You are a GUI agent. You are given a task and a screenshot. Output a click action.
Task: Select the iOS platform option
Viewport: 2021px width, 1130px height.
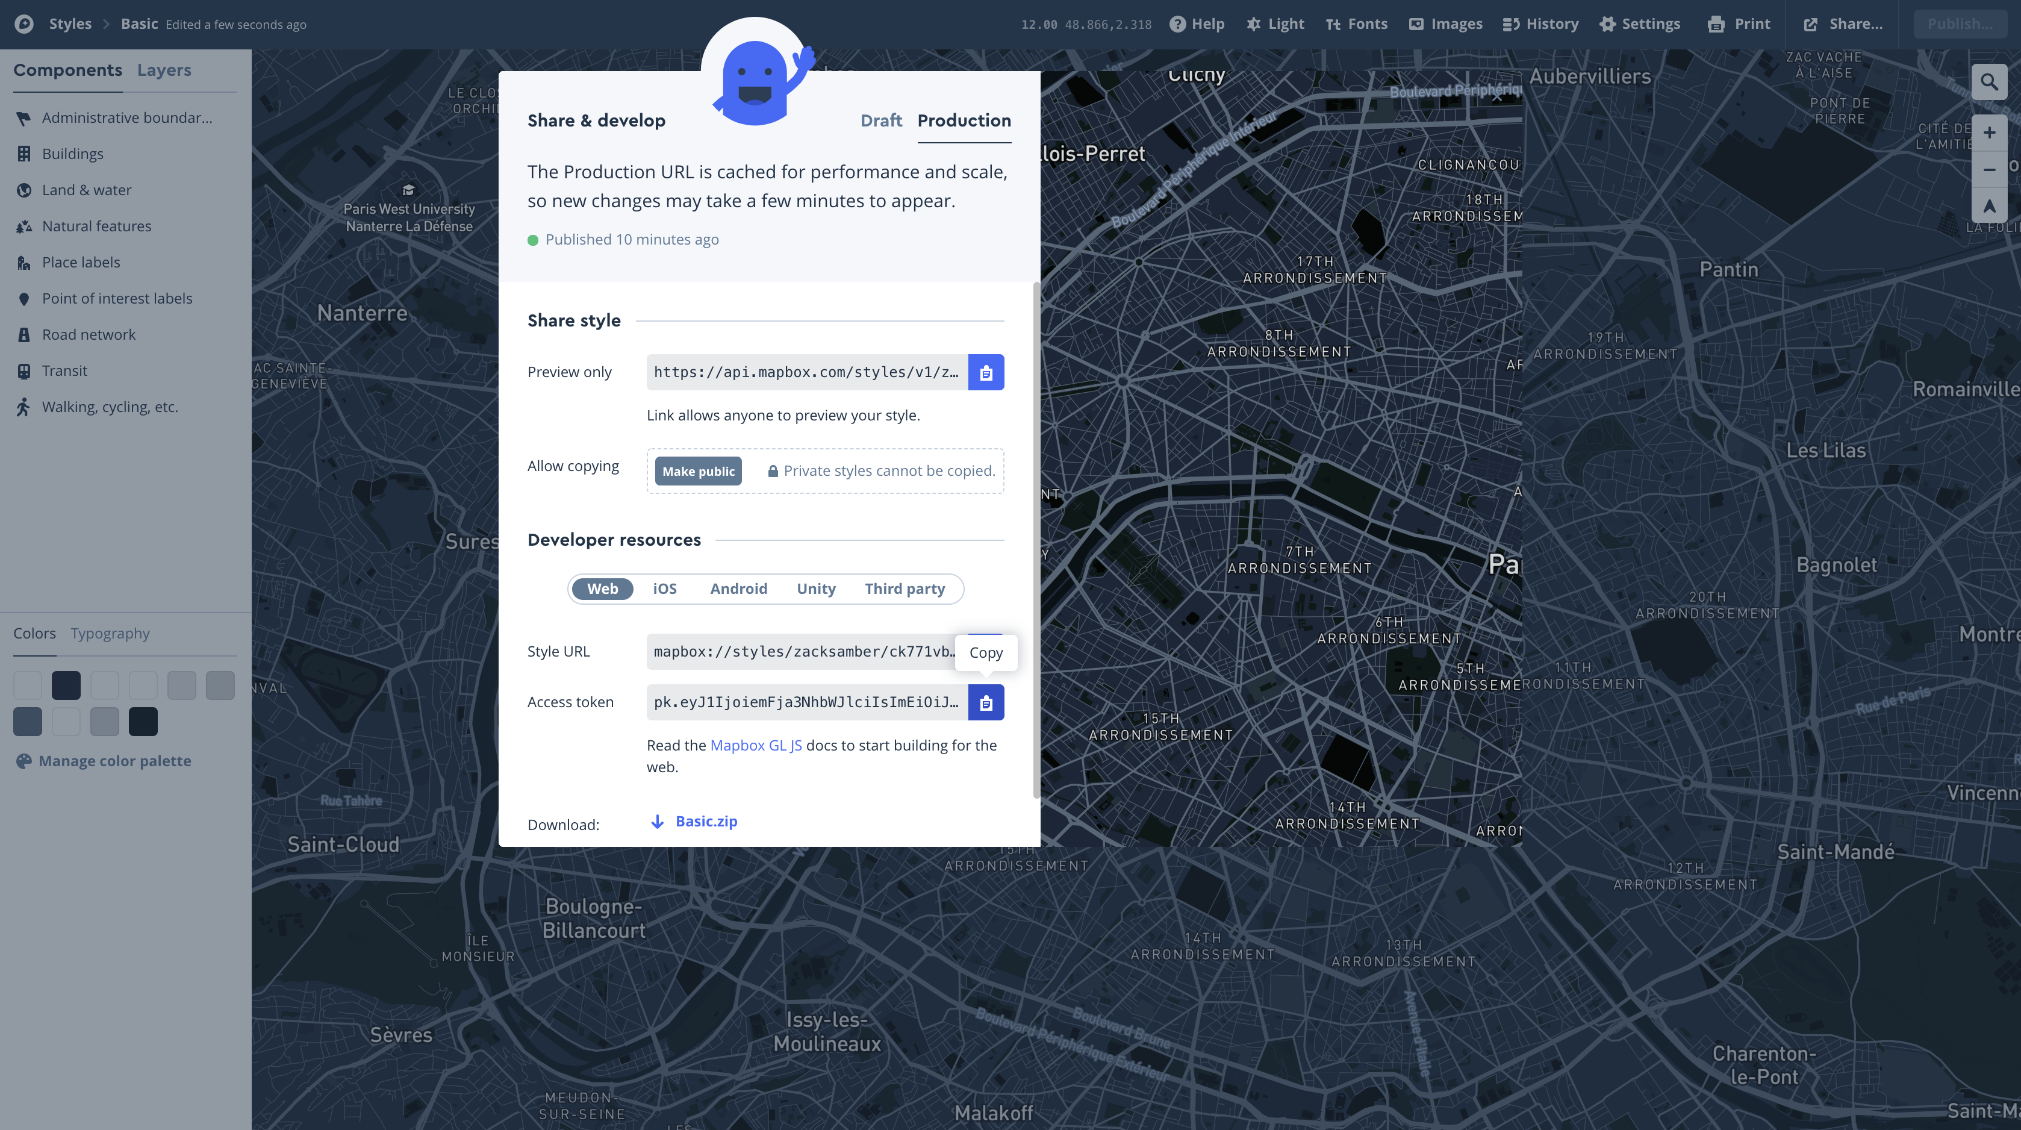point(664,588)
